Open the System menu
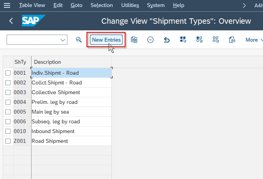The height and width of the screenshot is (179, 263). pos(156,5)
